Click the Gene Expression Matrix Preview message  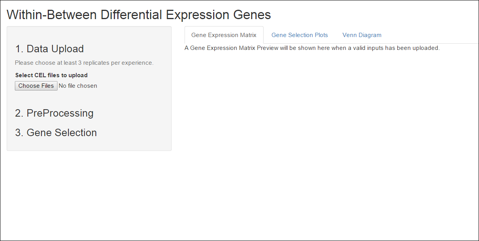click(x=312, y=48)
